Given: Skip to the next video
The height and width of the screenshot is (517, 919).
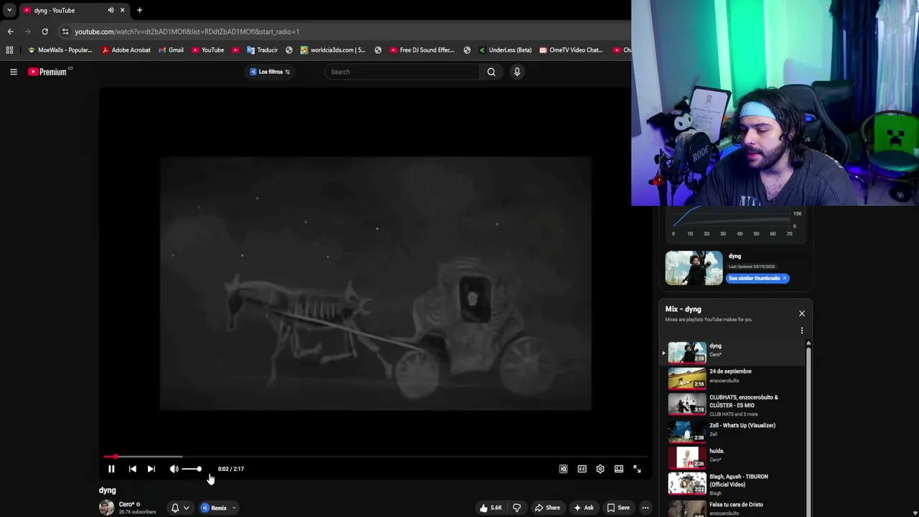Looking at the screenshot, I should (151, 469).
